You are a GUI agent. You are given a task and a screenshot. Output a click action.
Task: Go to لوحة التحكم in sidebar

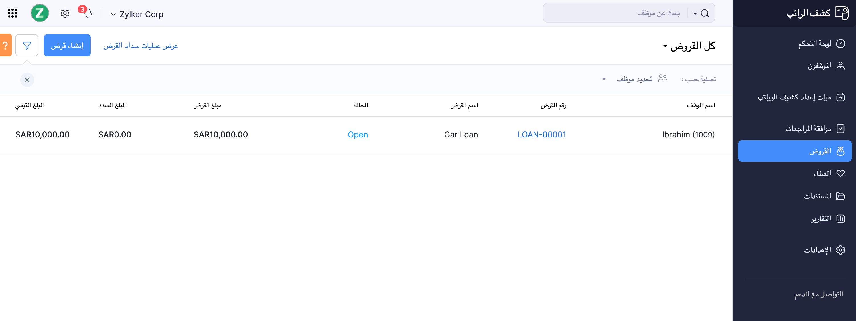pos(814,44)
